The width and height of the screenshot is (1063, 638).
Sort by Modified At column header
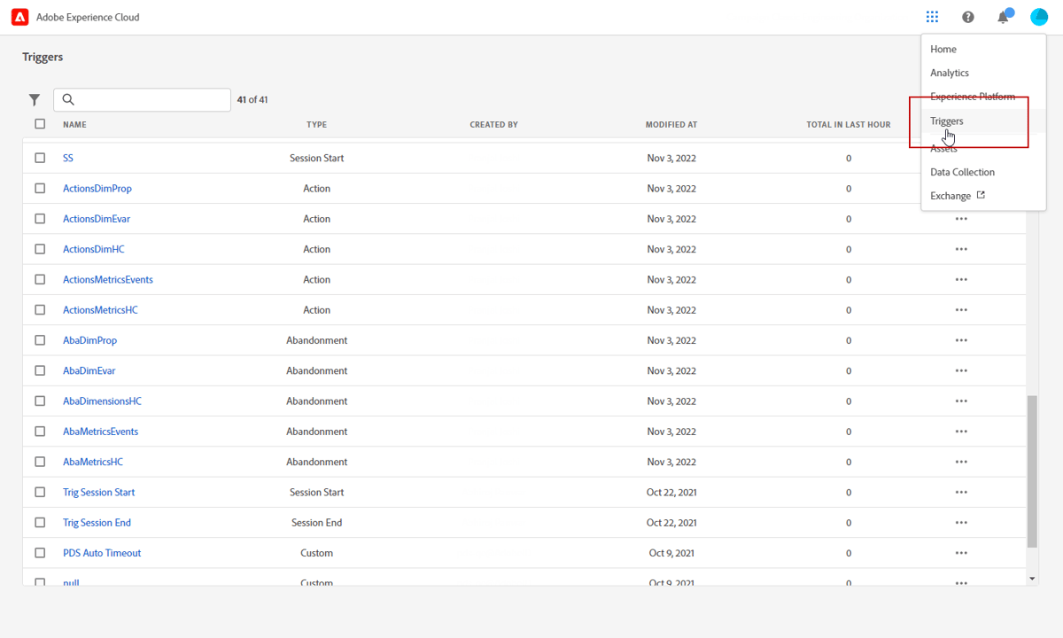click(x=671, y=125)
